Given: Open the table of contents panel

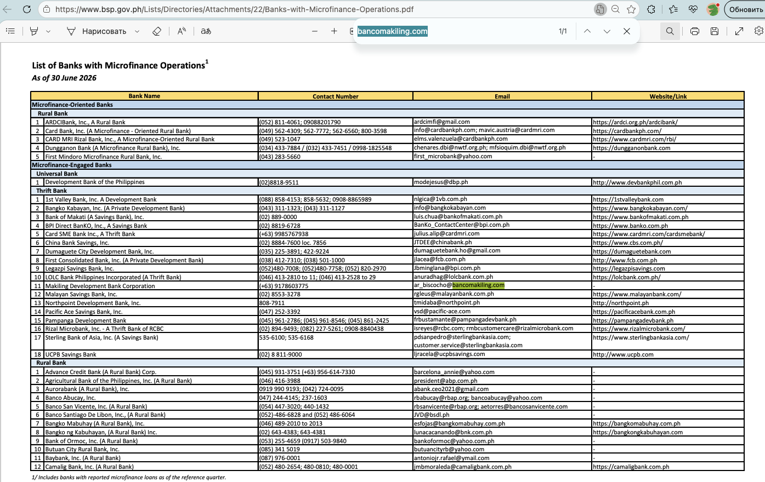Looking at the screenshot, I should coord(10,31).
